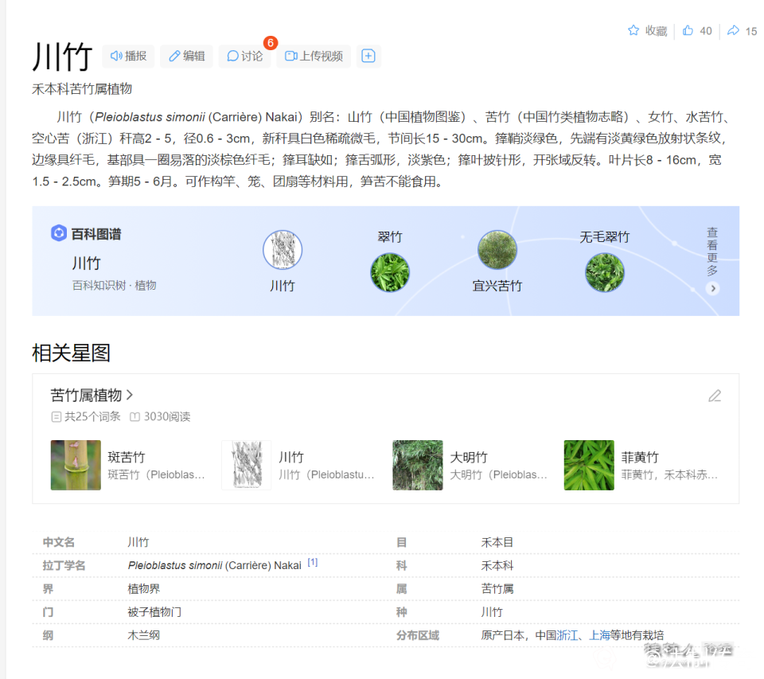Open the 无毛翠竹 circular image

tap(605, 272)
